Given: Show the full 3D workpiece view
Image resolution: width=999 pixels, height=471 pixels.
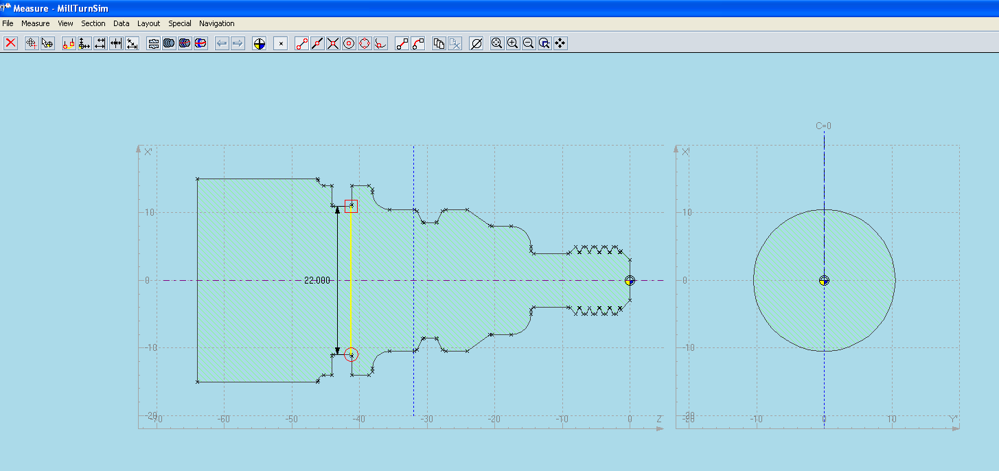Looking at the screenshot, I should 169,43.
